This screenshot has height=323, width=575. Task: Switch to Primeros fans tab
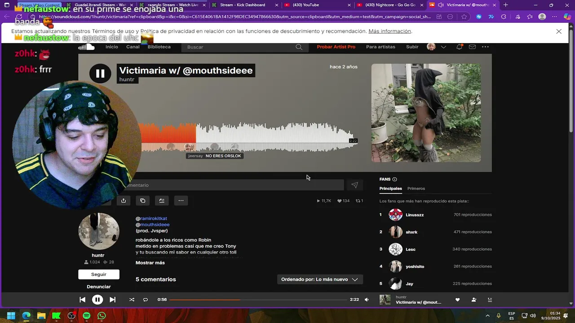point(416,188)
